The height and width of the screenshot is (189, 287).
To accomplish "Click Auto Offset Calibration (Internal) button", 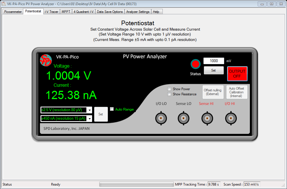I will 237,92.
